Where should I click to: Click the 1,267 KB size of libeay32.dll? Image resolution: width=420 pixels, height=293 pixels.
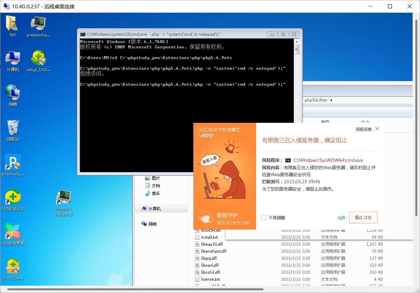pos(374,244)
